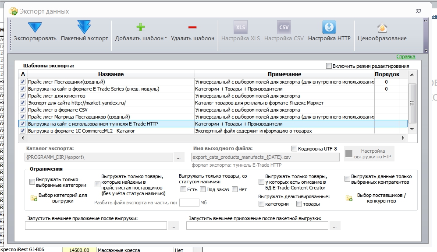Check товары найдены в прайс-листах поставщиков option

[97, 185]
